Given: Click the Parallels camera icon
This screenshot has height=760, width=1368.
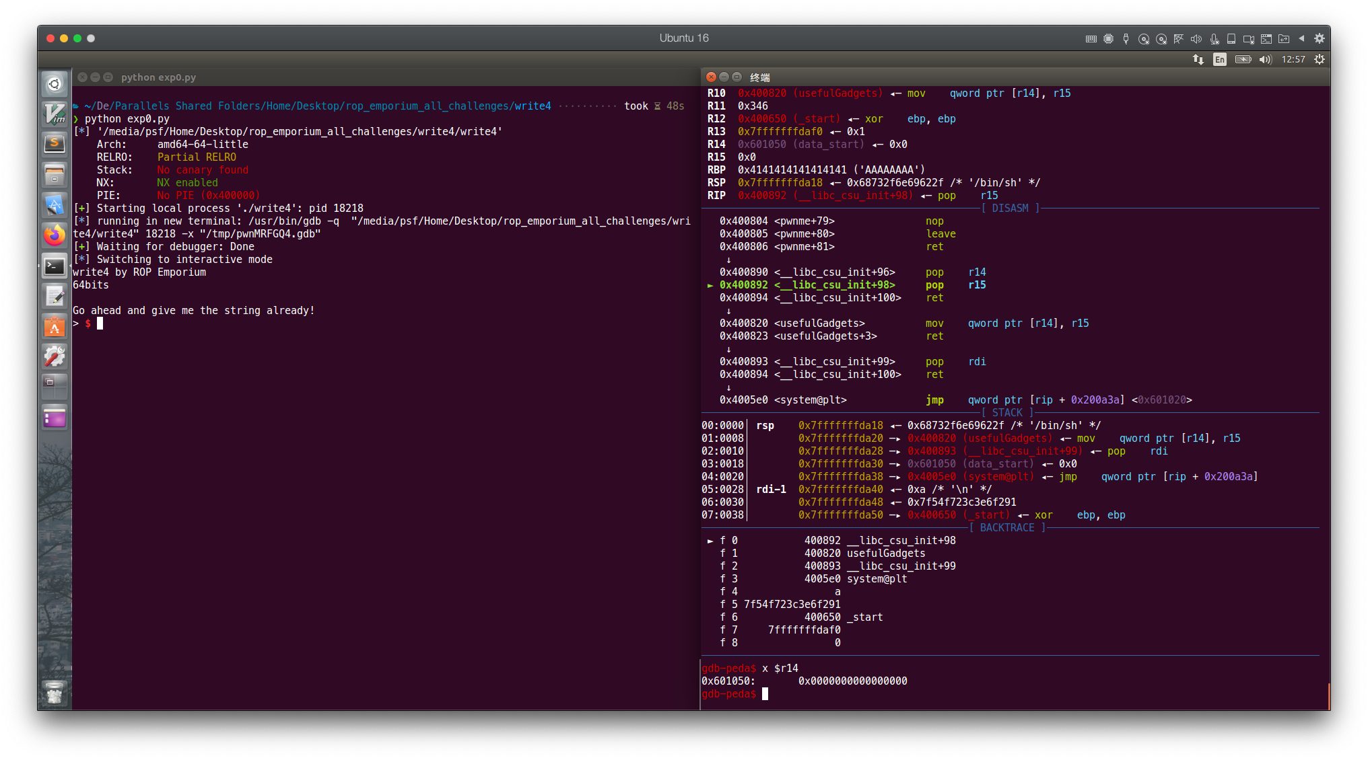Looking at the screenshot, I should (x=1248, y=39).
